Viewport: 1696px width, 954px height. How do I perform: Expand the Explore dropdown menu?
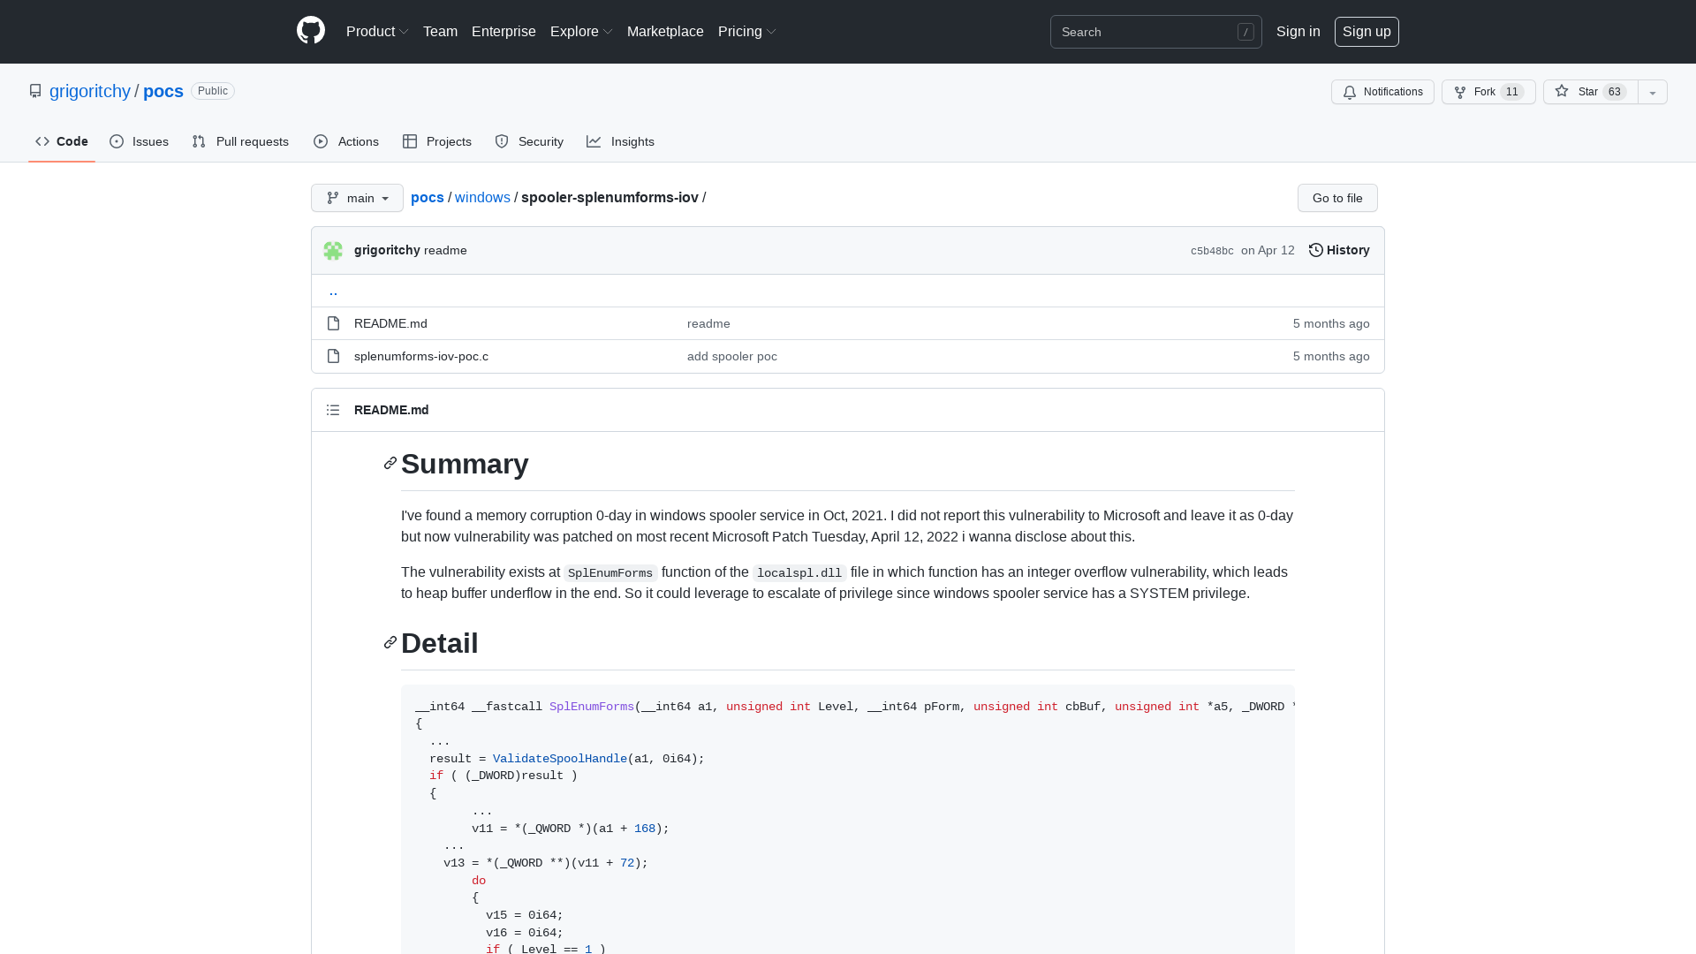click(581, 31)
